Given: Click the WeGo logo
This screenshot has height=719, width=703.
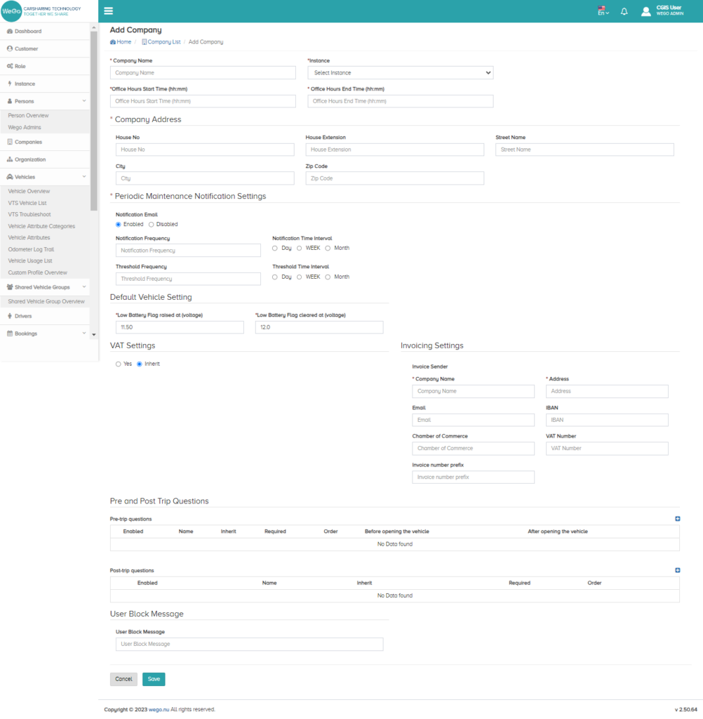Looking at the screenshot, I should [x=11, y=11].
